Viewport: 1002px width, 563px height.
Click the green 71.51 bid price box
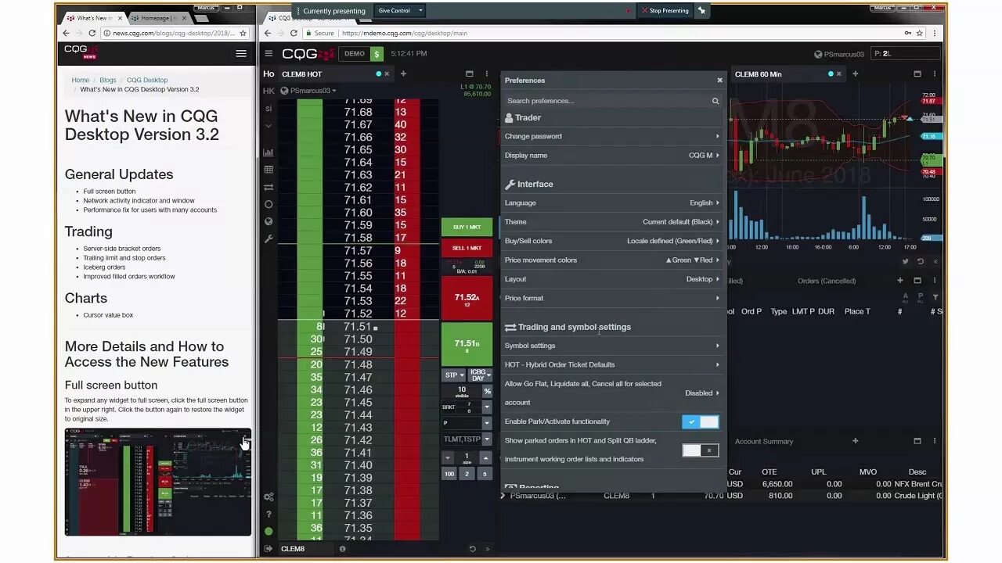click(467, 344)
